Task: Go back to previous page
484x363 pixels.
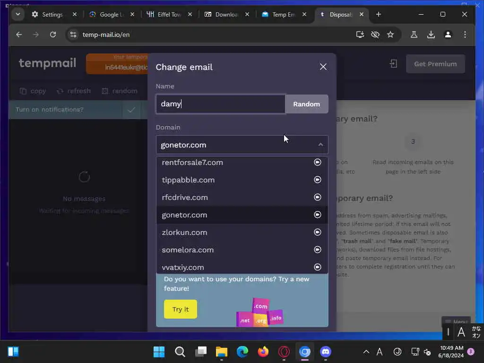Action: 19,35
